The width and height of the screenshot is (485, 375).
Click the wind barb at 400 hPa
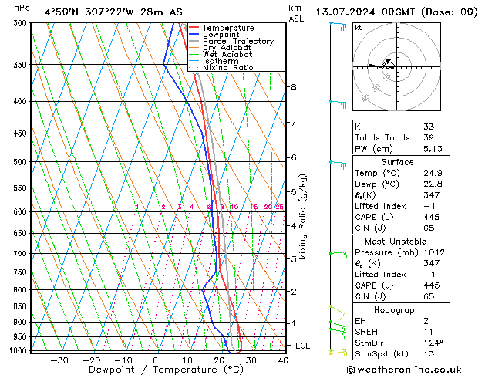click(338, 104)
